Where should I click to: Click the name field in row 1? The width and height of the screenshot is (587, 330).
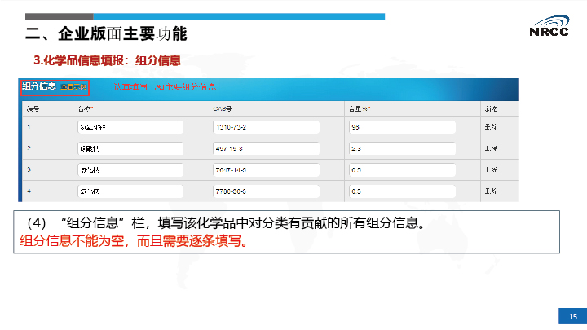130,127
